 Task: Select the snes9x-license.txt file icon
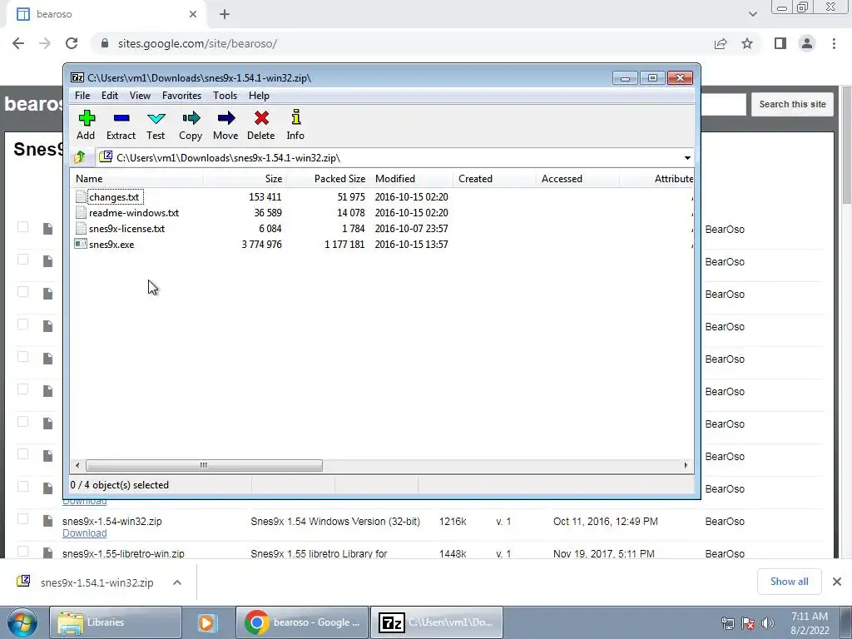pos(81,228)
